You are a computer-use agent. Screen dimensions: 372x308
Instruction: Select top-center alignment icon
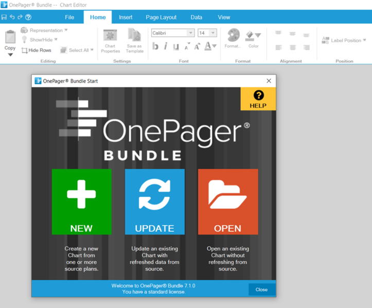[293, 34]
